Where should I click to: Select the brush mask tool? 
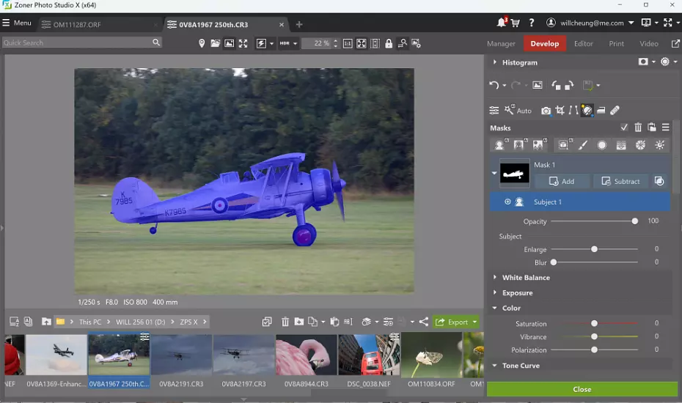click(582, 145)
